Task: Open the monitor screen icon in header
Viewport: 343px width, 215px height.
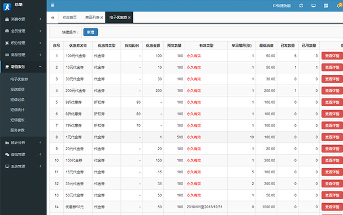Action: (x=314, y=6)
